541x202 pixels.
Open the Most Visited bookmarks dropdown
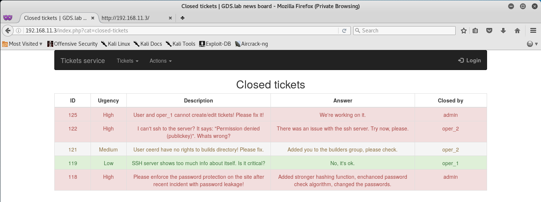coord(22,44)
